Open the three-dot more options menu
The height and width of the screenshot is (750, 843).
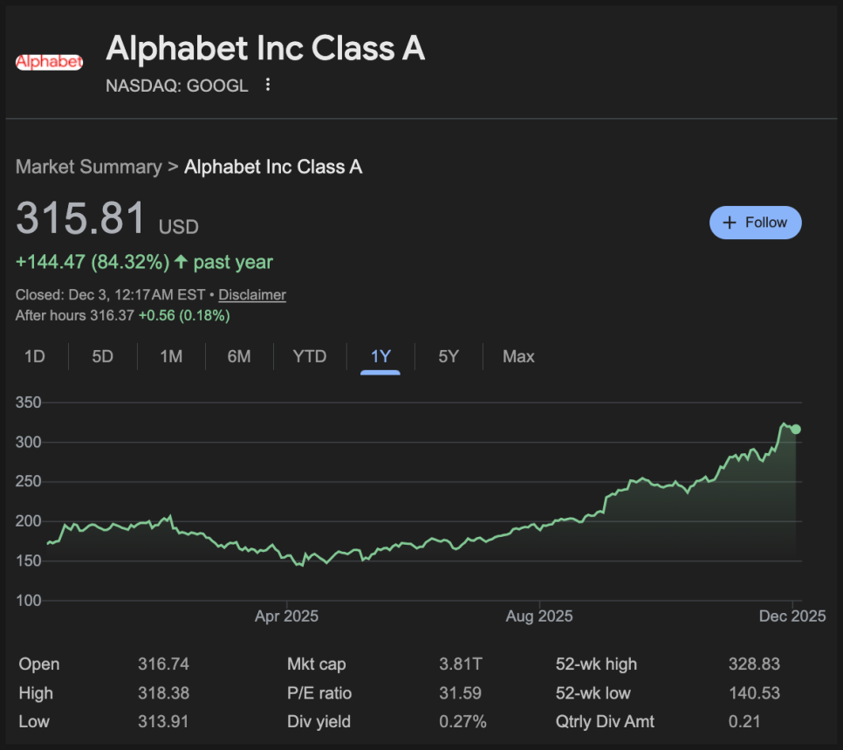click(x=268, y=86)
